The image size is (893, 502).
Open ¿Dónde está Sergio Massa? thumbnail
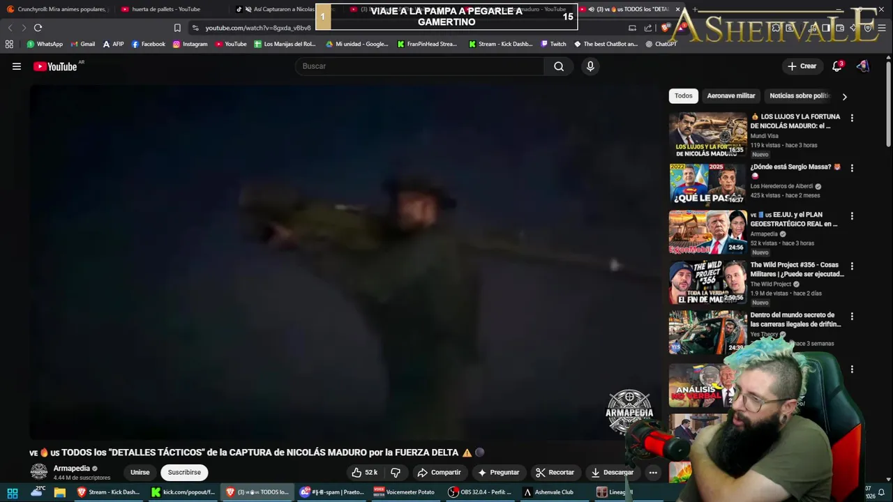point(707,184)
